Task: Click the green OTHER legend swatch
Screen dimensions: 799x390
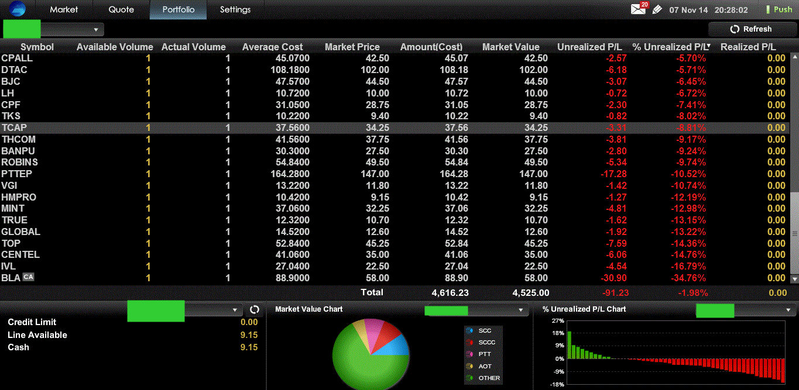Action: 469,378
